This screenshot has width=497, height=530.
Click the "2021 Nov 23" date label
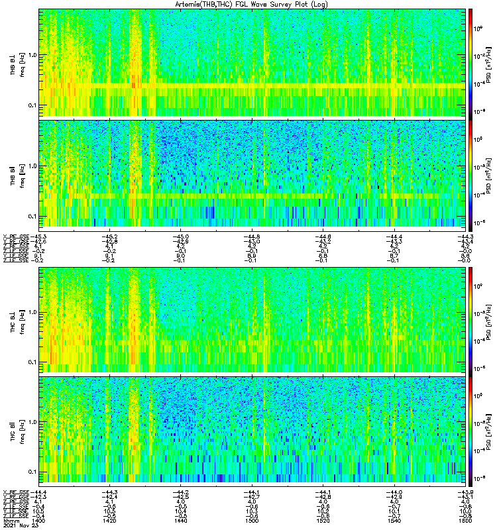click(21, 525)
